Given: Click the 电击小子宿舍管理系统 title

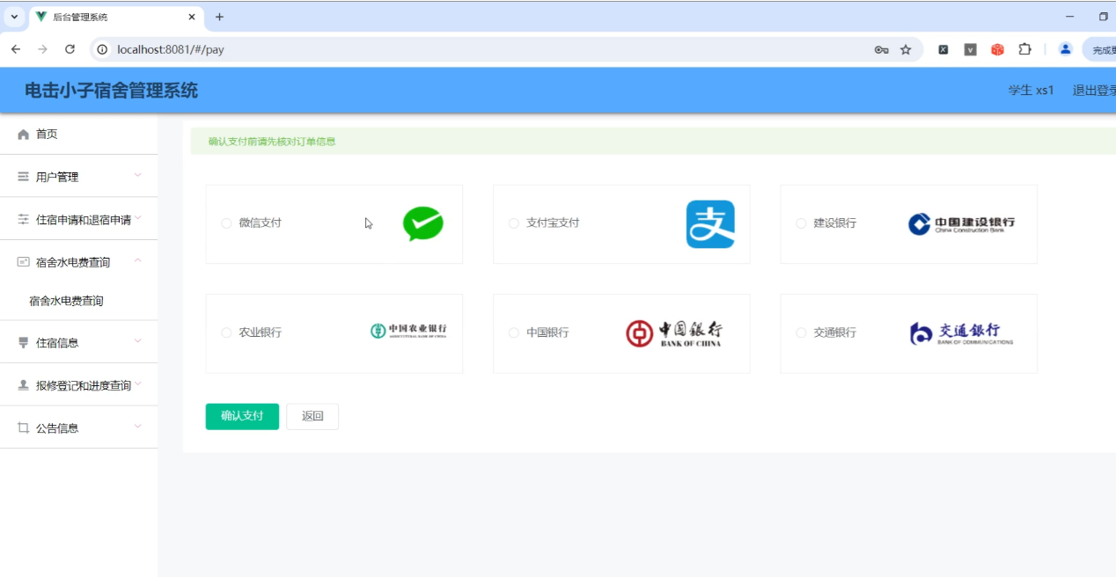Looking at the screenshot, I should point(111,91).
